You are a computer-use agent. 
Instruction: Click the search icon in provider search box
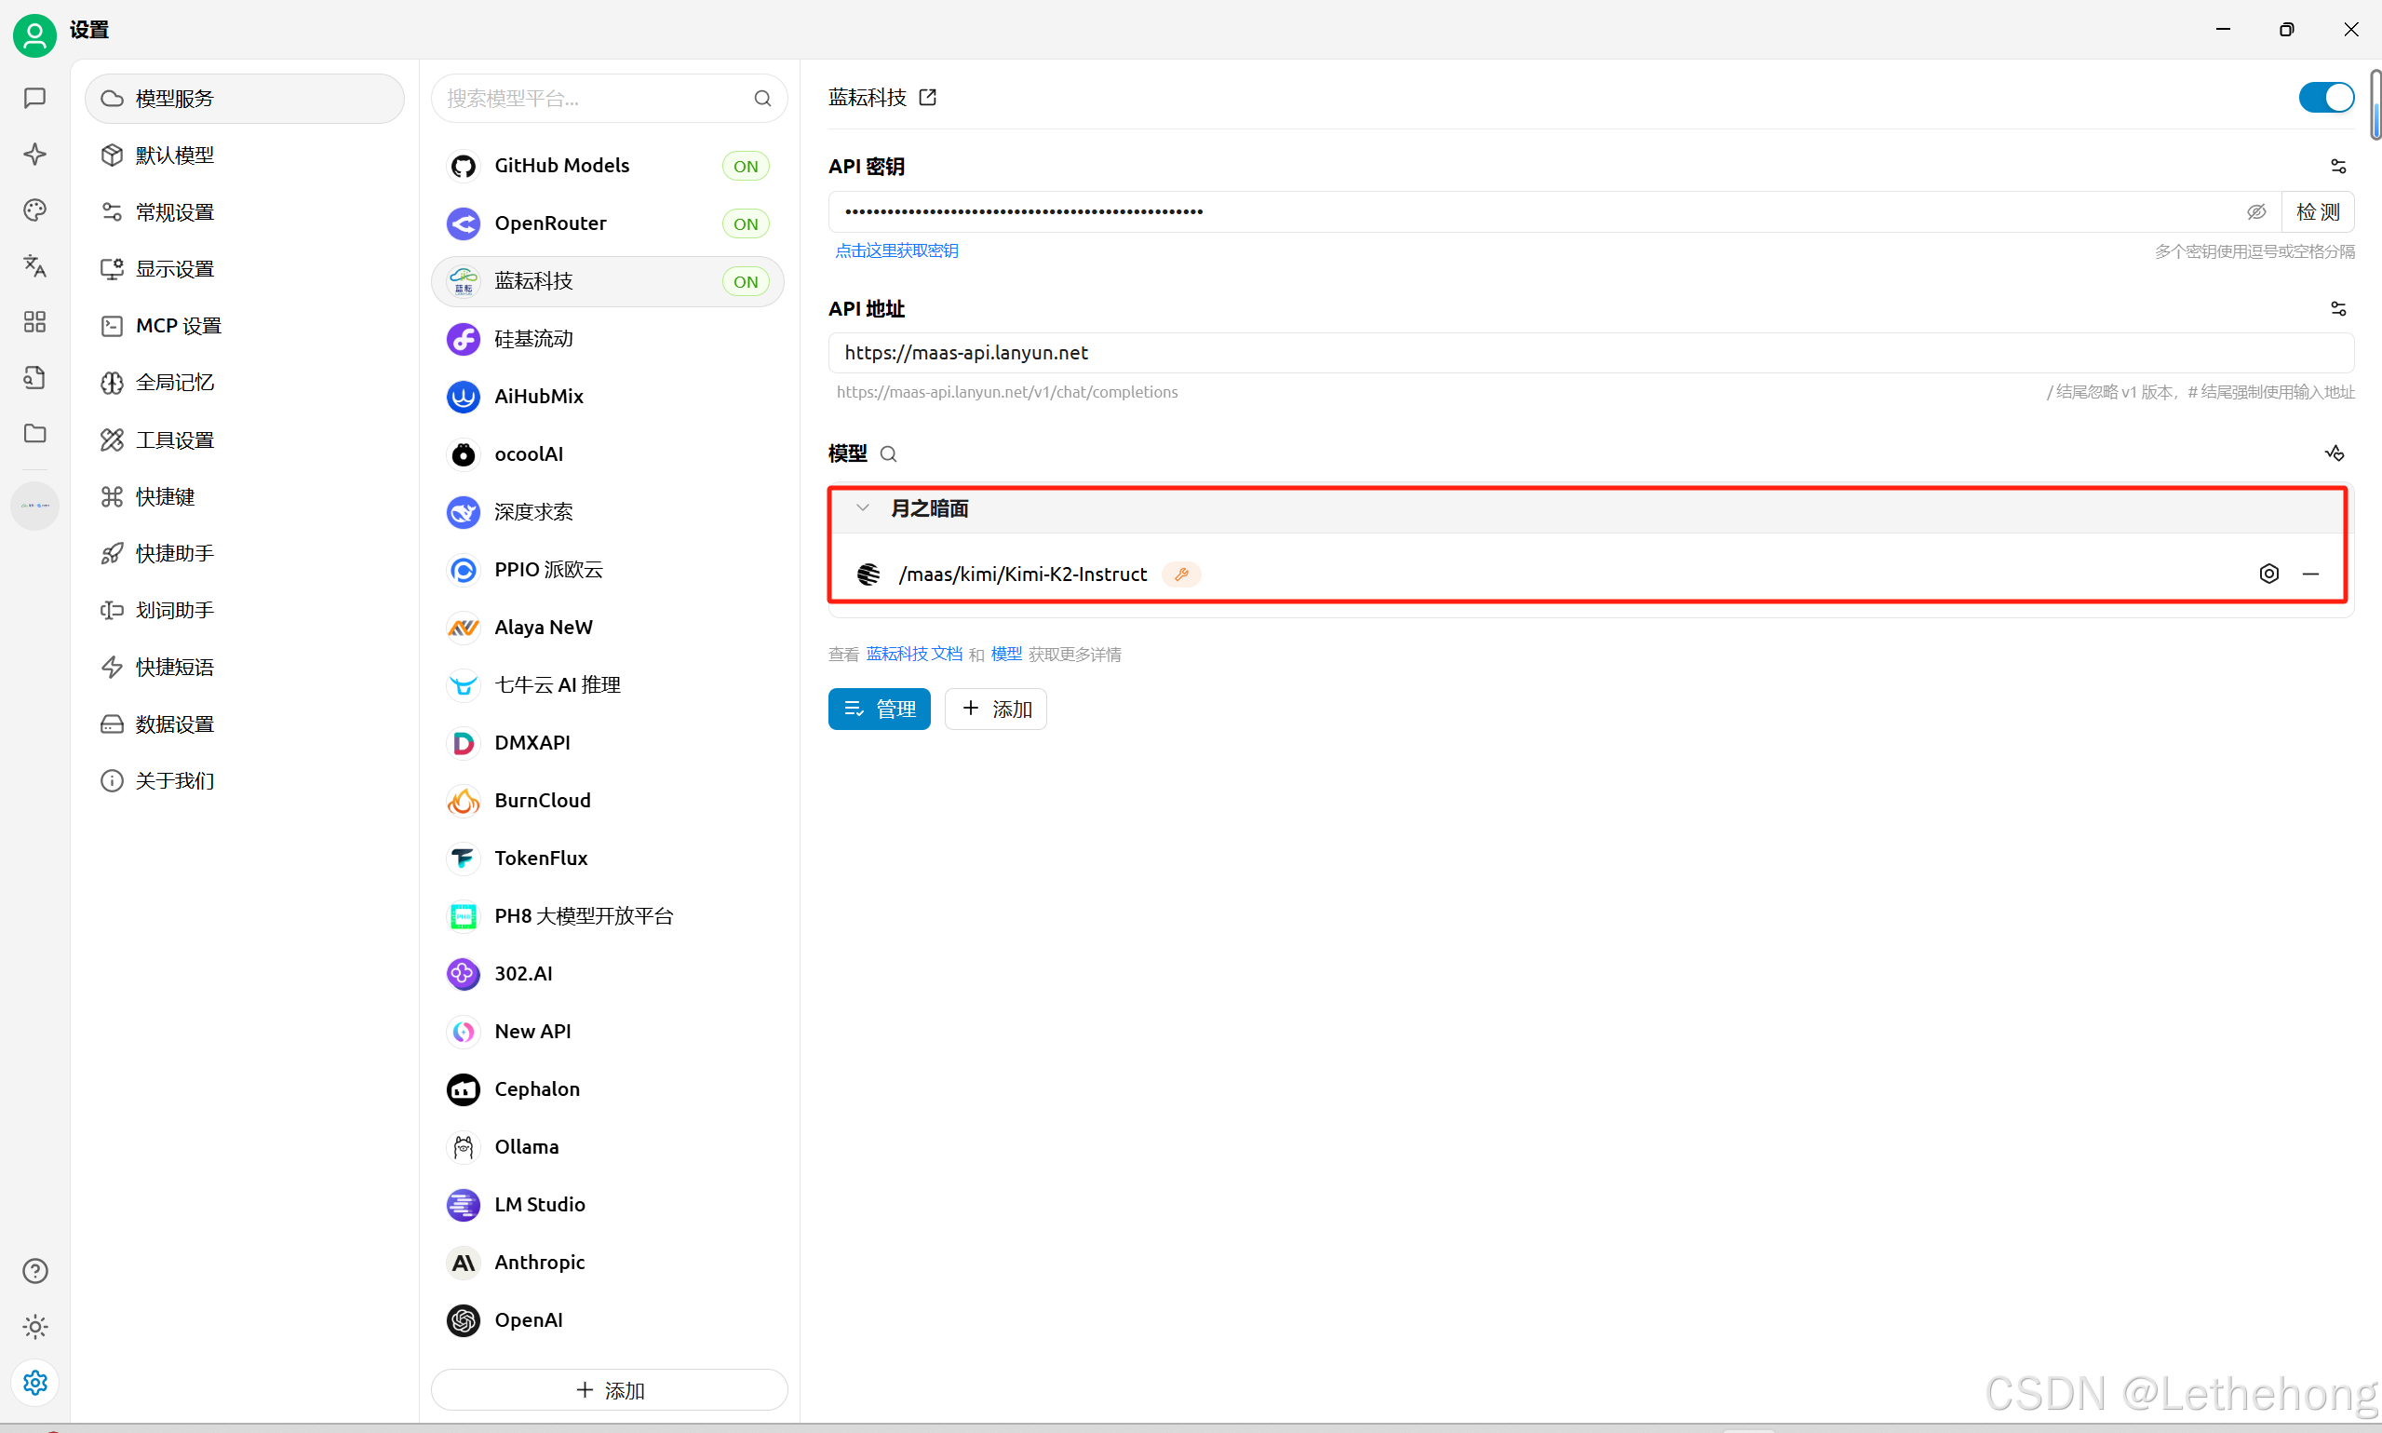[x=762, y=99]
